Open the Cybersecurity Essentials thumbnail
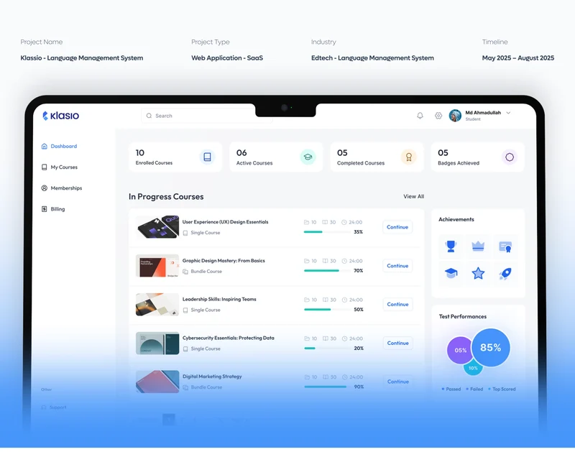The height and width of the screenshot is (452, 575). (x=157, y=343)
